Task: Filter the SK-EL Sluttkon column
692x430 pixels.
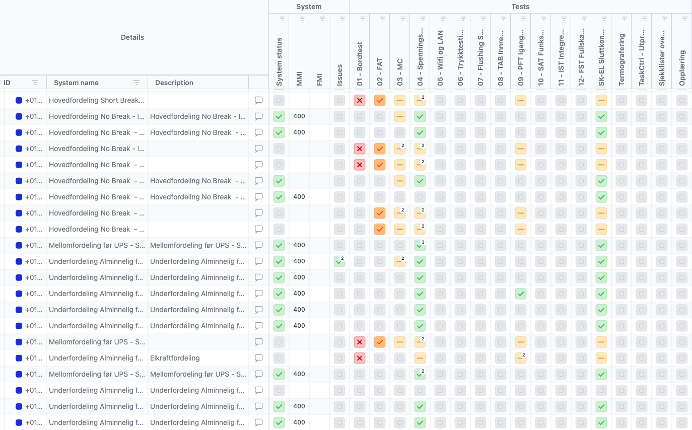Action: 604,19
